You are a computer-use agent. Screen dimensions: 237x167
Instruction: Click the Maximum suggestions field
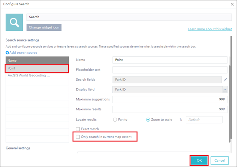click(x=170, y=99)
